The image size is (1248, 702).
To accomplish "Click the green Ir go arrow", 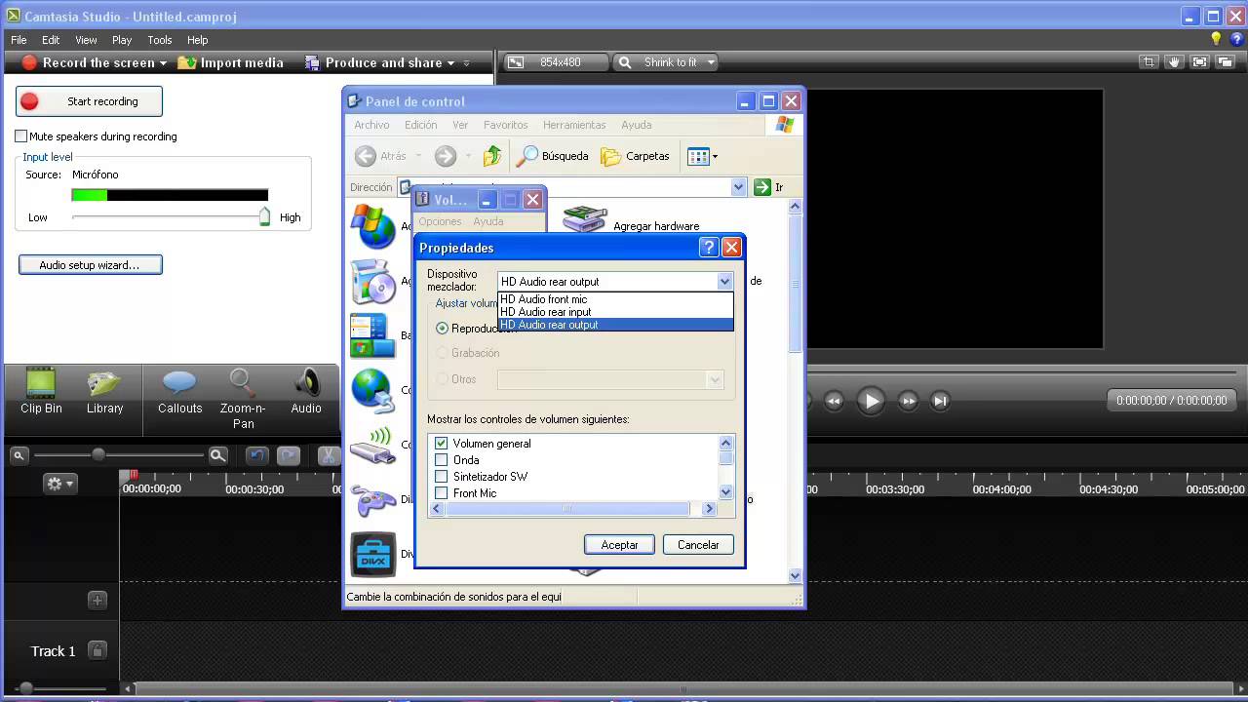I will (762, 187).
